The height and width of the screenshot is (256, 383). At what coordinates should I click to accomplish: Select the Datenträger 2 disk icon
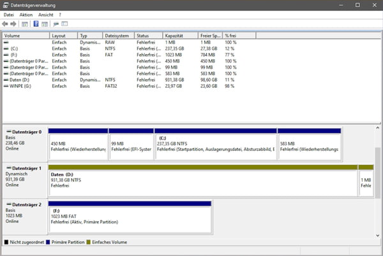pos(8,204)
